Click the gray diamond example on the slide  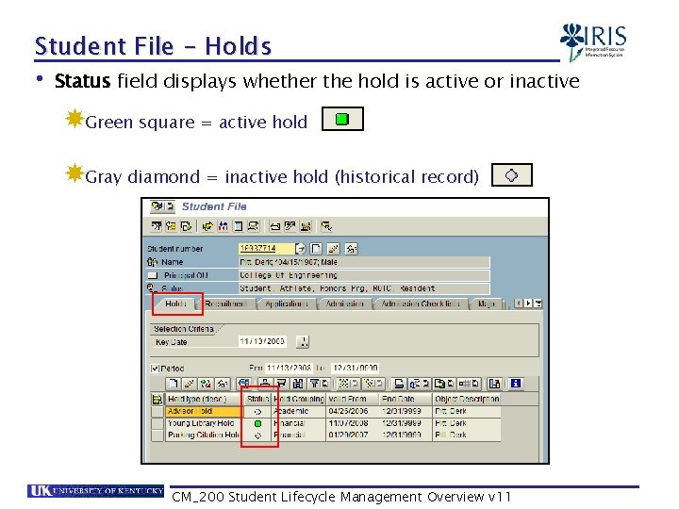512,175
